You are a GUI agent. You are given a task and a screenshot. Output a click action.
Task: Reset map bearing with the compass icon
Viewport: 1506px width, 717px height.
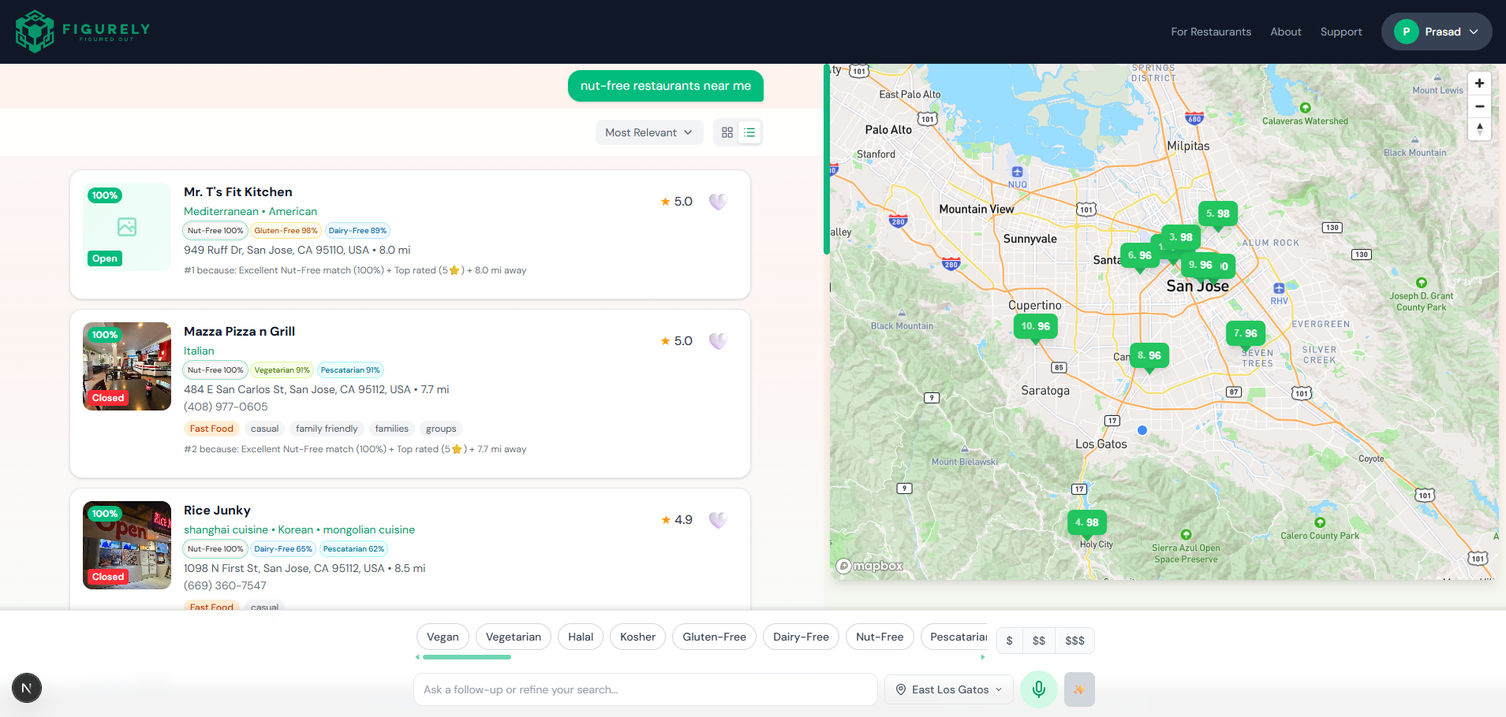point(1479,128)
